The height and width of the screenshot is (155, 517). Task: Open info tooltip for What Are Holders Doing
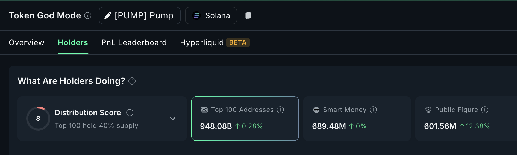tap(132, 81)
